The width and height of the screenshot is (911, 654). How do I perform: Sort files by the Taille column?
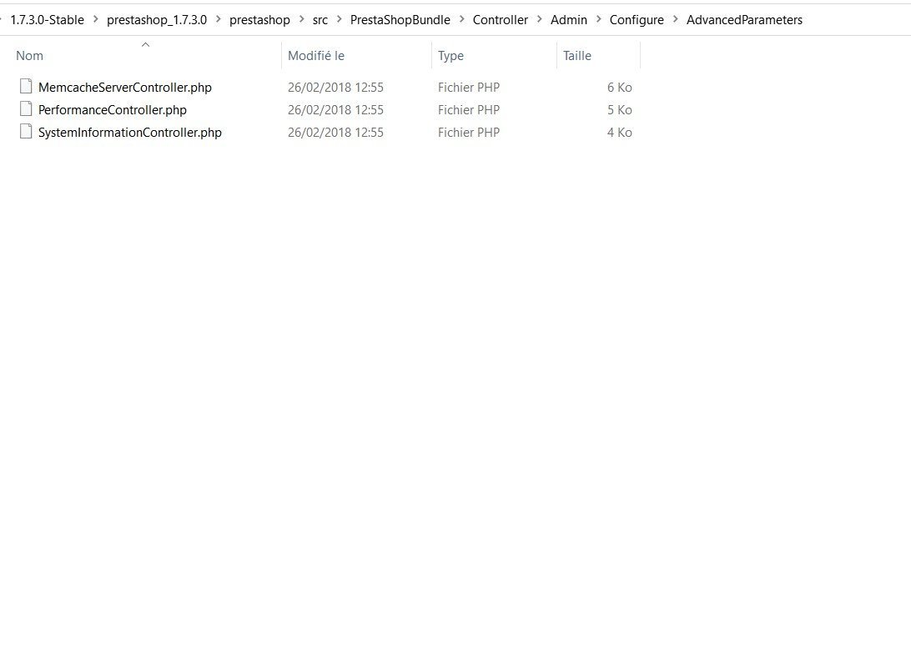coord(577,56)
